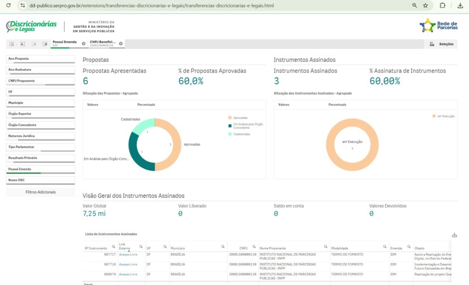This screenshot has width=469, height=285.
Task: Expand the UF filter list
Action: point(40,92)
